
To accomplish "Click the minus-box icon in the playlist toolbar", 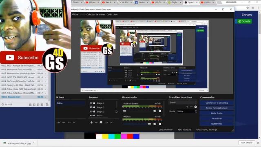I will (34, 105).
